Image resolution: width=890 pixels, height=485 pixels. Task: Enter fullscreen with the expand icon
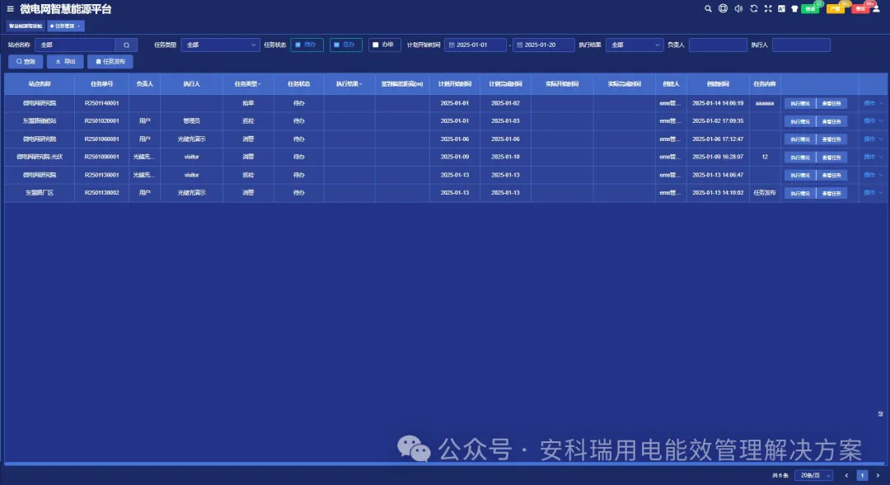[768, 8]
